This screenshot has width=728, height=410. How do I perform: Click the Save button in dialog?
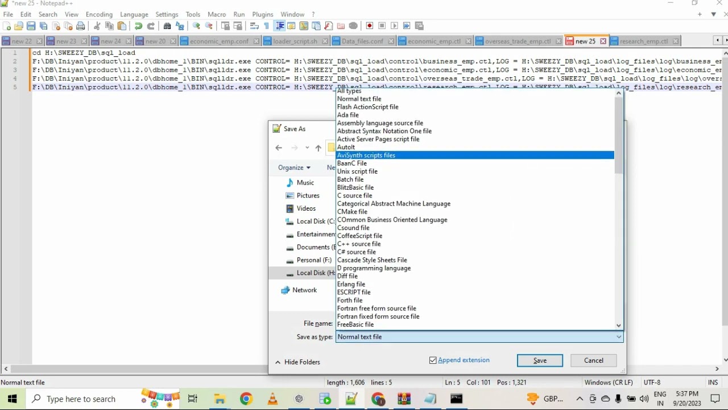pyautogui.click(x=540, y=360)
